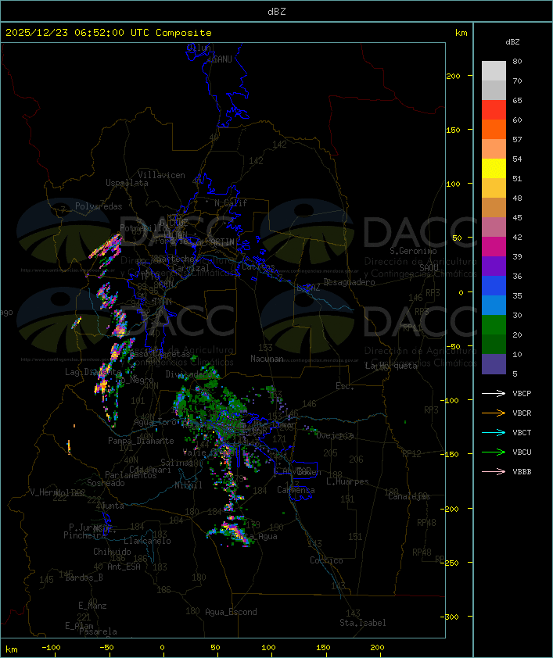Click the Cochico map label

[326, 560]
